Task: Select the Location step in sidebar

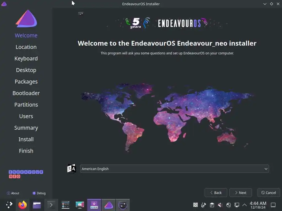Action: pos(26,47)
